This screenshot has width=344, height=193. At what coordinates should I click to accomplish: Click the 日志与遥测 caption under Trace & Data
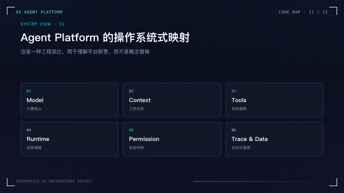pyautogui.click(x=241, y=148)
